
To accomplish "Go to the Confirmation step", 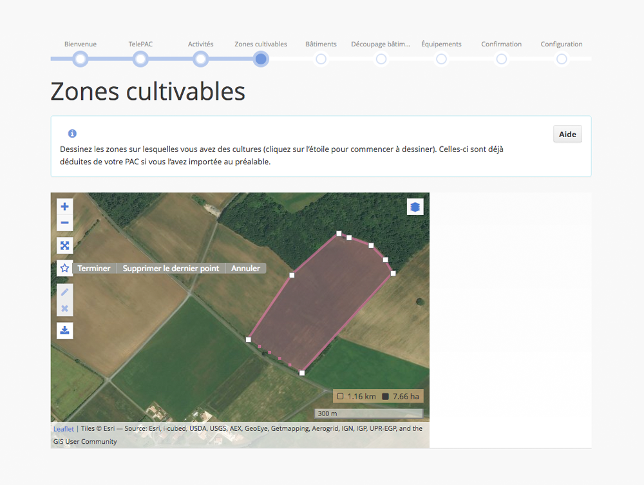I will [x=502, y=59].
